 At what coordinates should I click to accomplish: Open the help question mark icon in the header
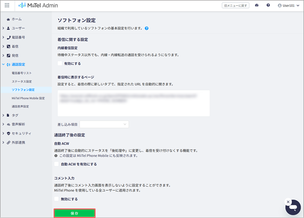click(x=268, y=6)
